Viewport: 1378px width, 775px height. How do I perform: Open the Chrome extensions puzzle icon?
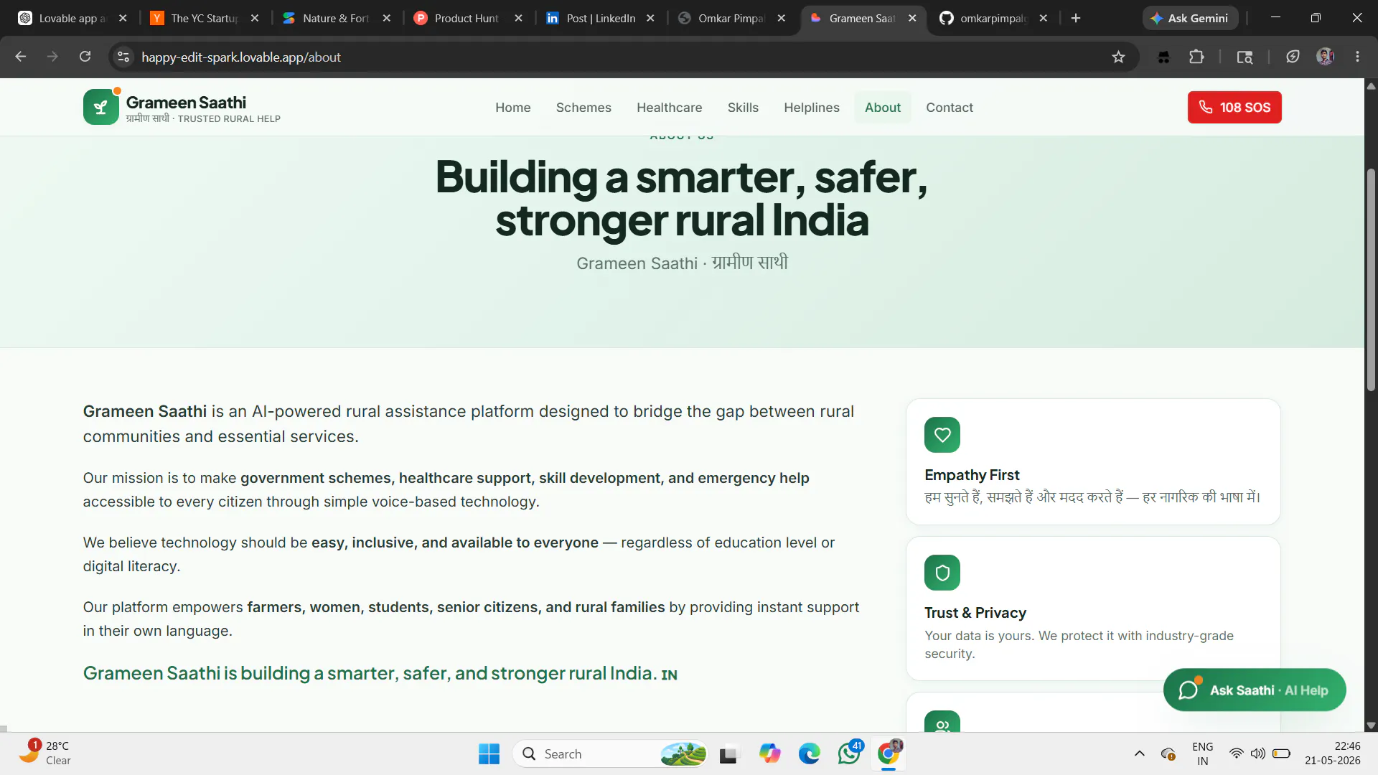click(x=1196, y=57)
